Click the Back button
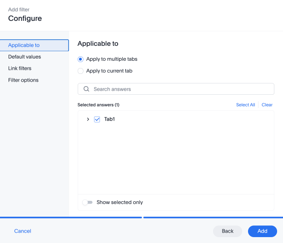Screen dimensions: 283x243 [228, 231]
